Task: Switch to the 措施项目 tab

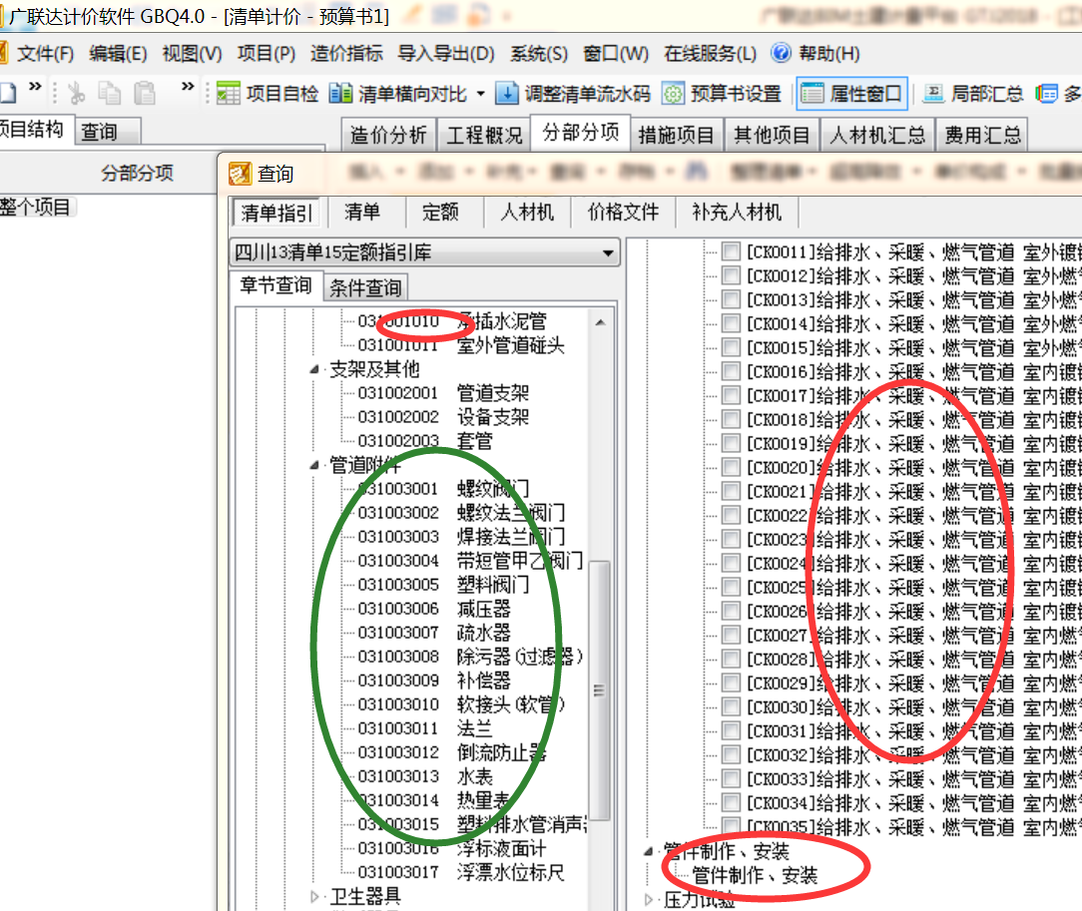Action: (677, 135)
